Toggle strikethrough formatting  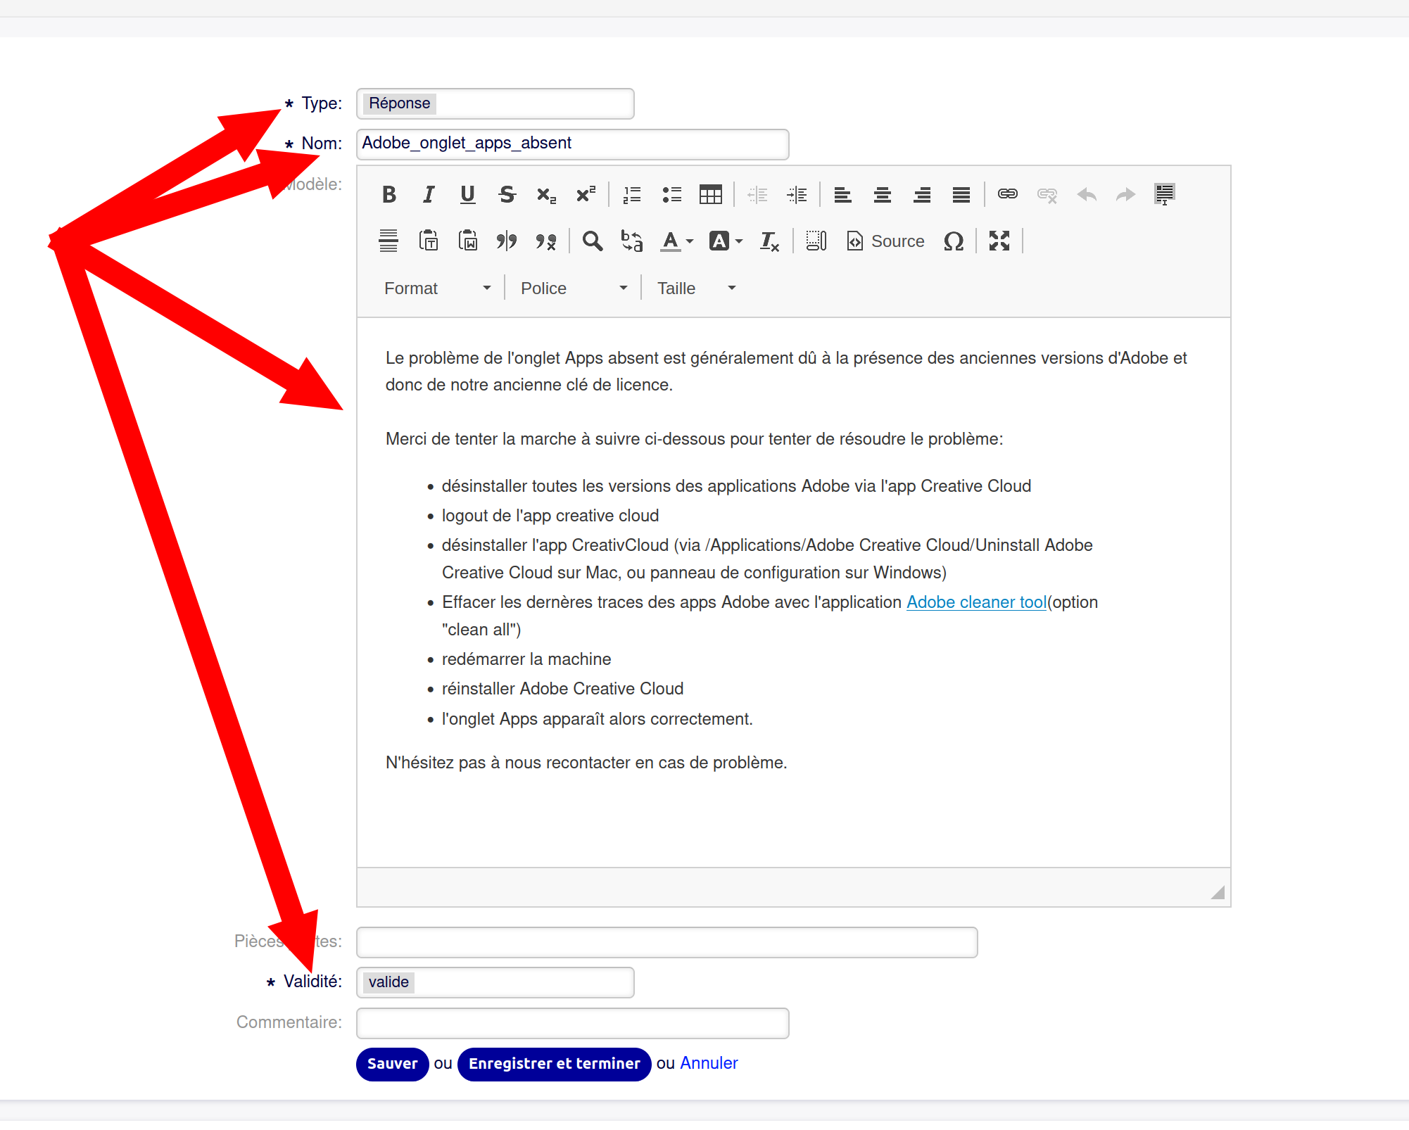click(507, 194)
